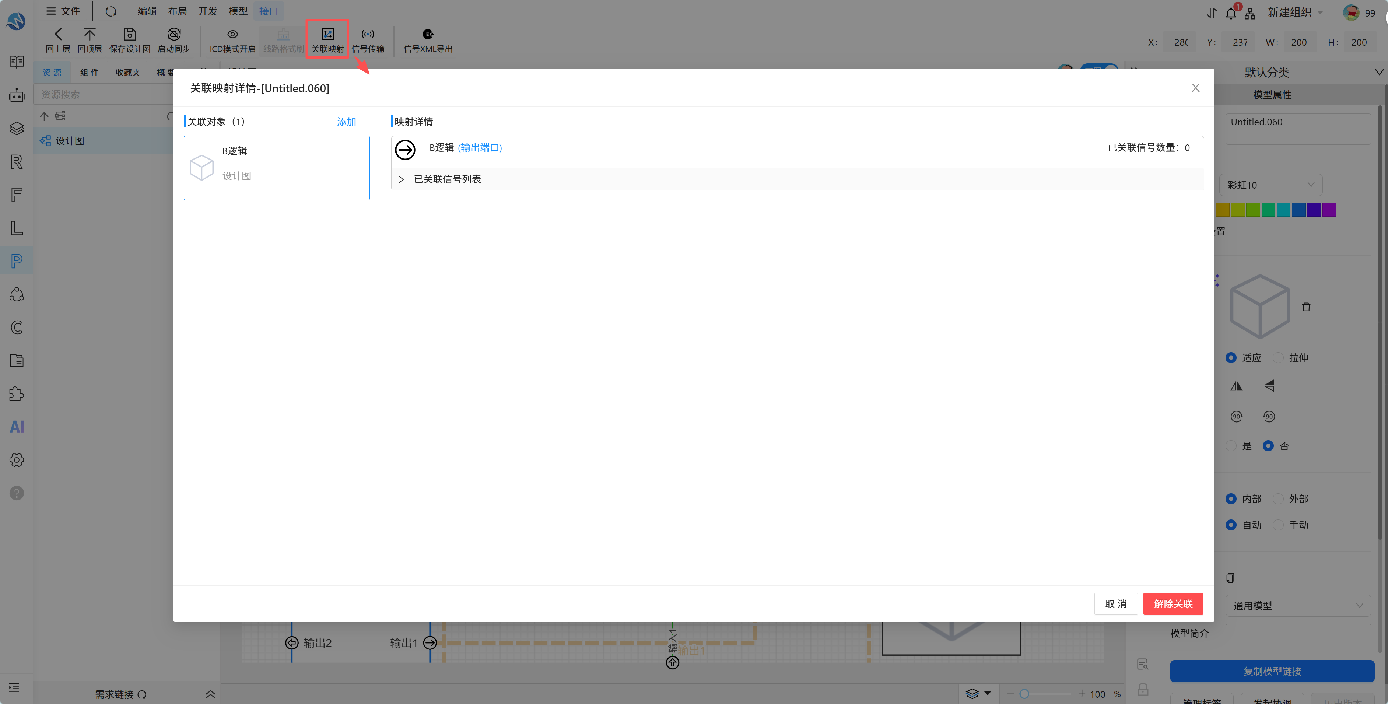Expand the 默认分类 chevron
1388x704 pixels.
[1379, 72]
